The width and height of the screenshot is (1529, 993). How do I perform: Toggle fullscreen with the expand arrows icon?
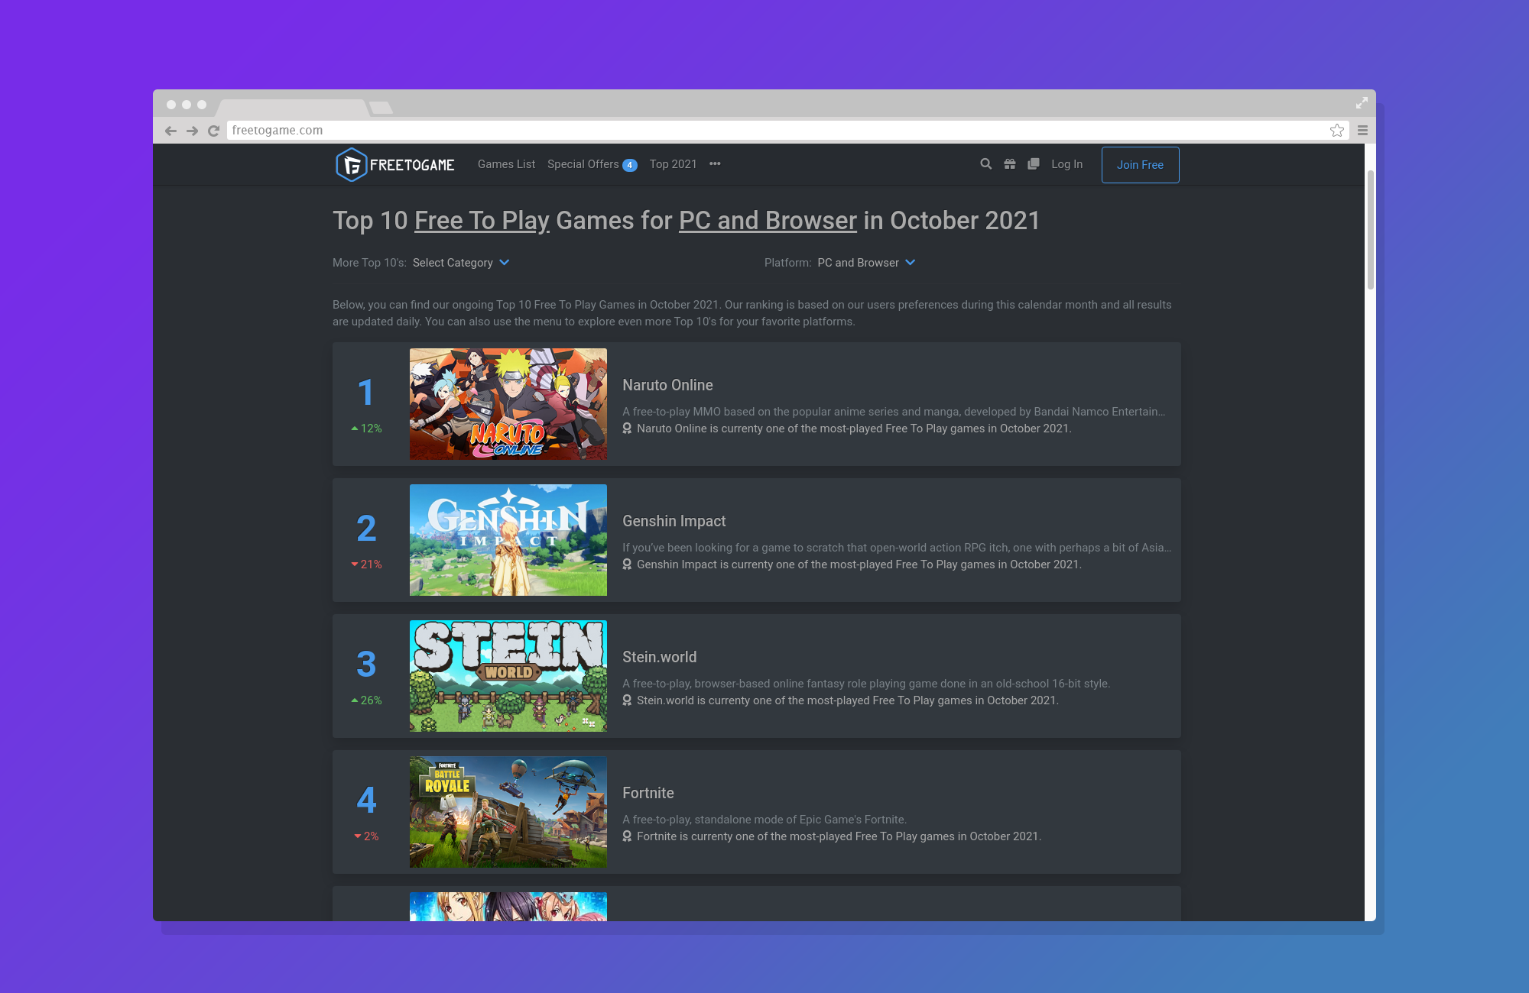point(1362,102)
